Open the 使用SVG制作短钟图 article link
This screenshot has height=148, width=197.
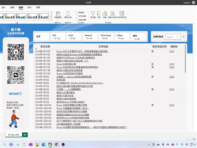(x=66, y=99)
